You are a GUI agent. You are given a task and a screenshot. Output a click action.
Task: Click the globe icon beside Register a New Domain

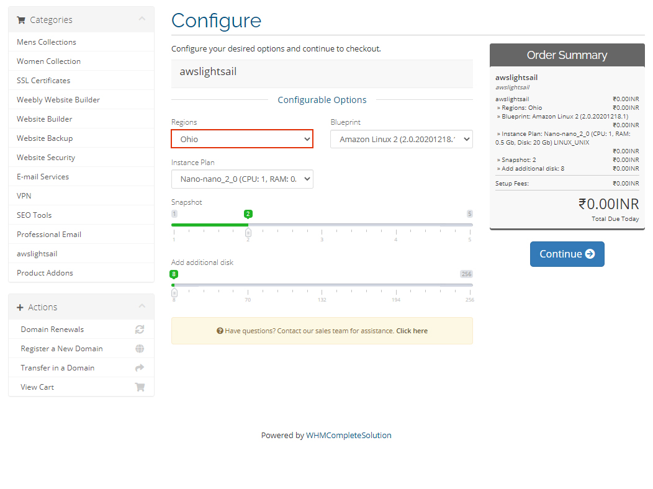pyautogui.click(x=140, y=349)
